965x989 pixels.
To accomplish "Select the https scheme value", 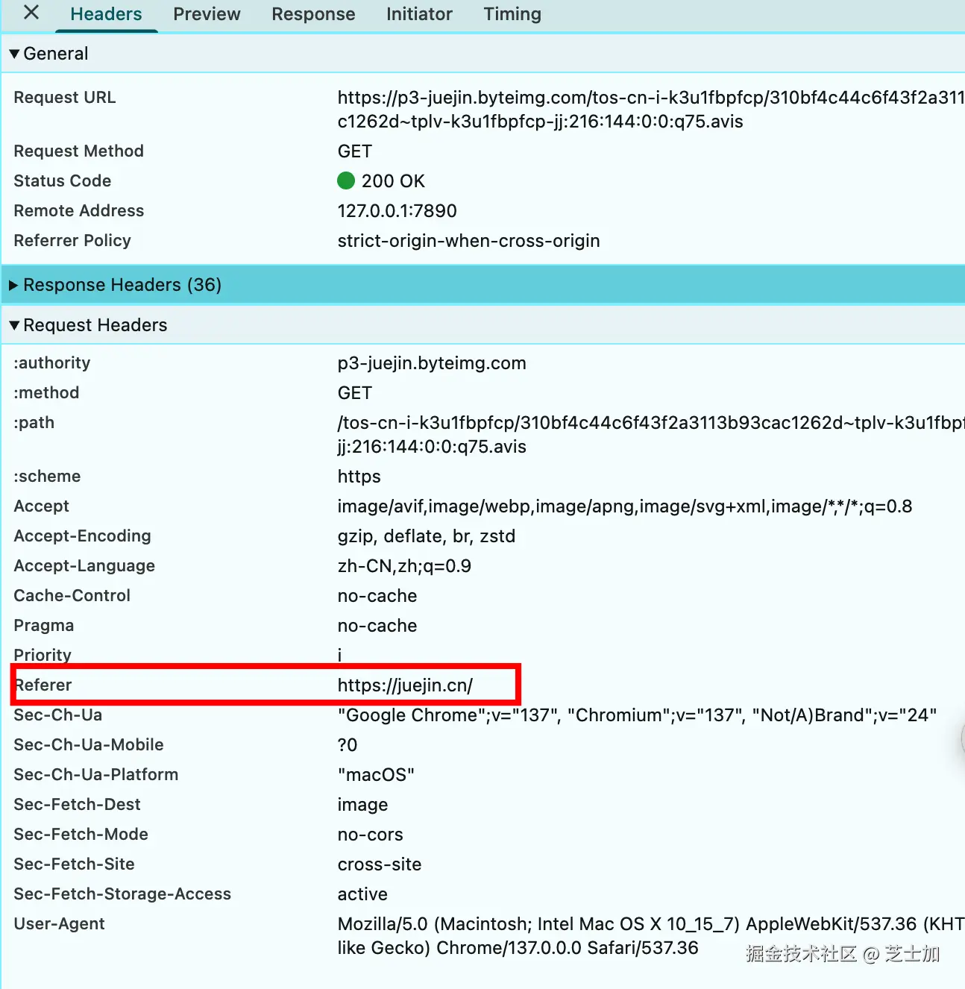I will point(359,477).
